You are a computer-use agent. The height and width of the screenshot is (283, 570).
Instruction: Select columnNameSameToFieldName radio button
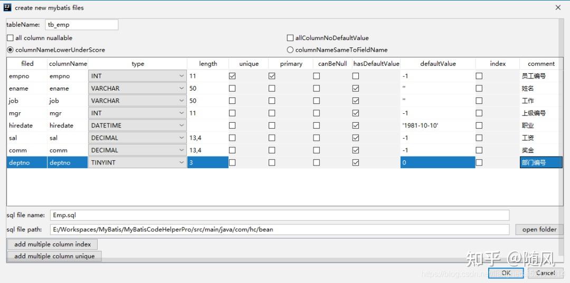[290, 50]
